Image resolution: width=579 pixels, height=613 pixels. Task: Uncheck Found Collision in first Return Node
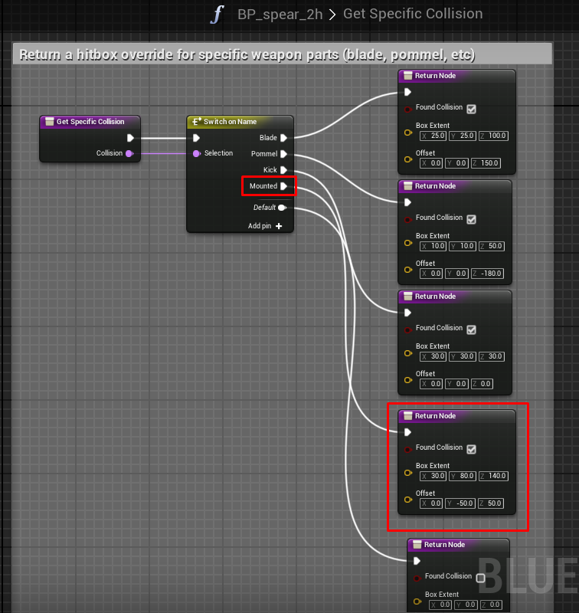[471, 109]
